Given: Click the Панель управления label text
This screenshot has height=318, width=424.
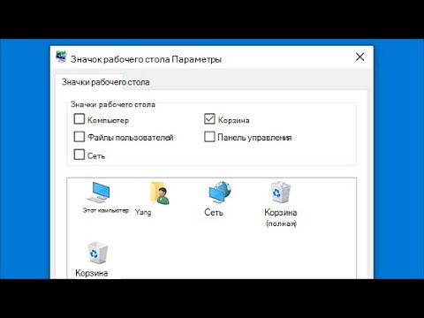Looking at the screenshot, I should pos(254,138).
